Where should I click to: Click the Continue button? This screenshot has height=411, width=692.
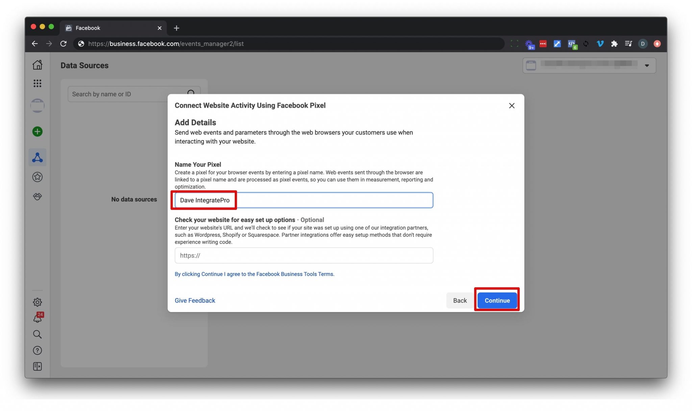pos(497,300)
